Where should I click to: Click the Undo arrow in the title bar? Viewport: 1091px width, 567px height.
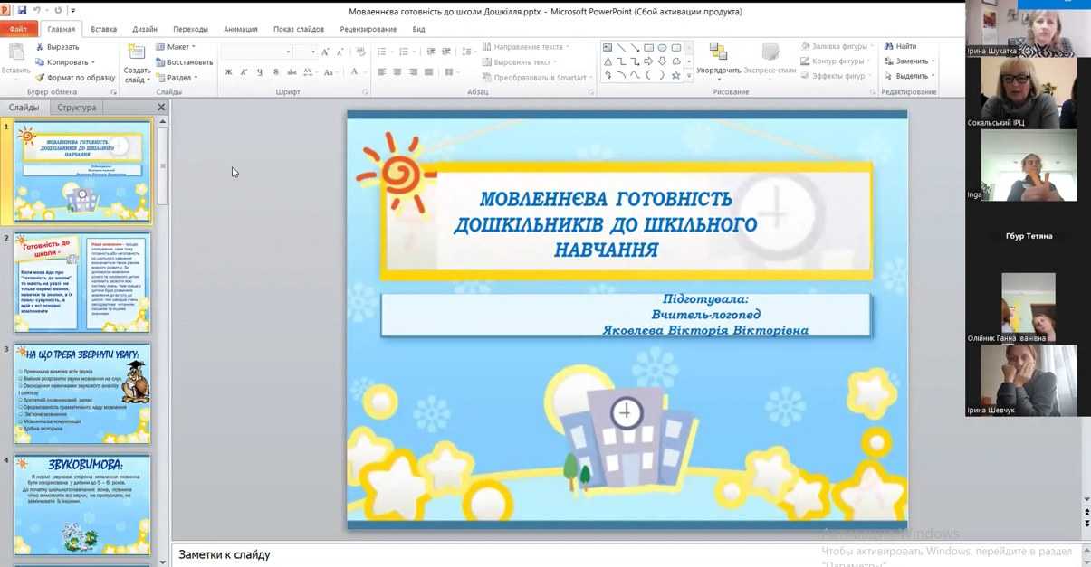[x=37, y=11]
